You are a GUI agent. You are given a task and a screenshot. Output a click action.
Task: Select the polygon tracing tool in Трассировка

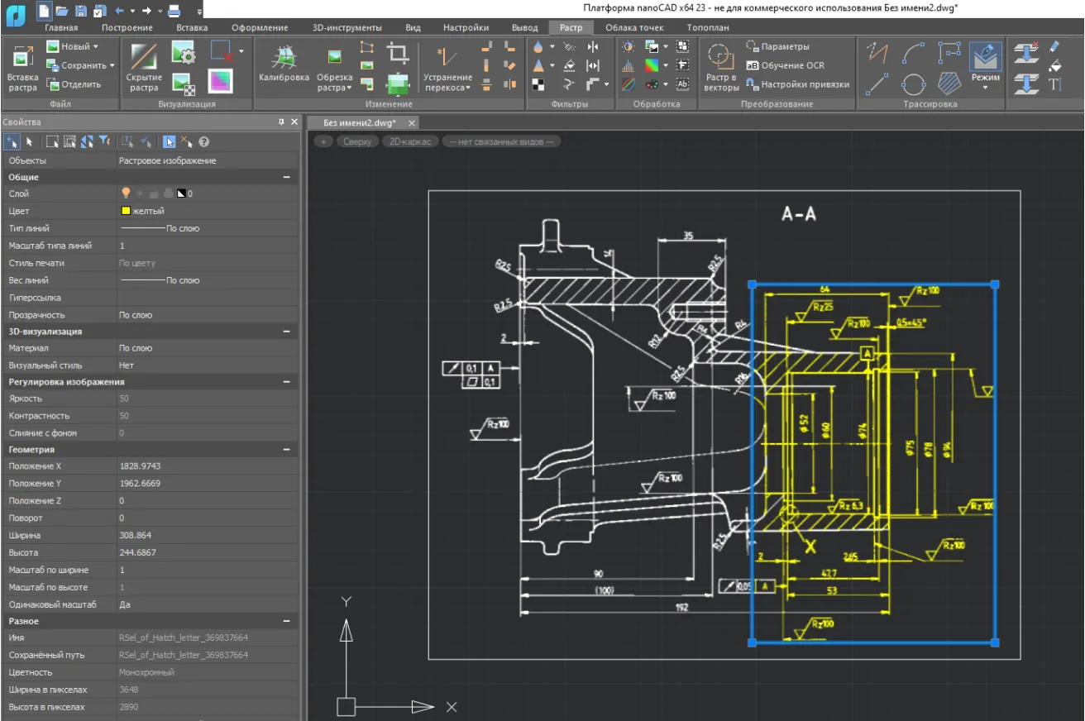(948, 82)
